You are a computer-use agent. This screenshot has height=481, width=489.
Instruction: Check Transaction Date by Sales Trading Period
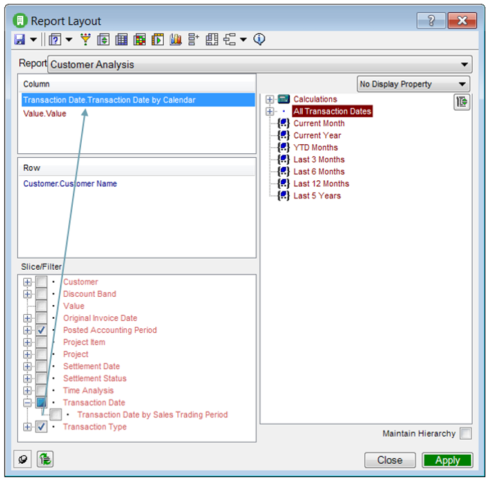55,415
